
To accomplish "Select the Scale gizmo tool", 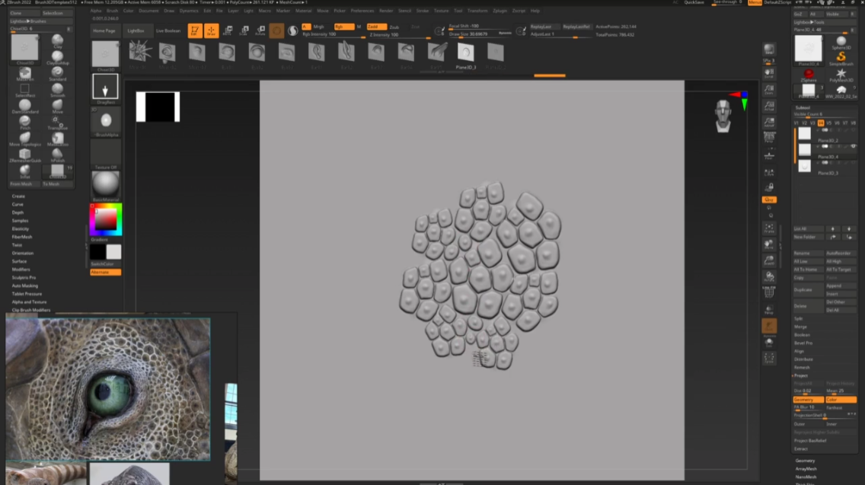I will (244, 31).
